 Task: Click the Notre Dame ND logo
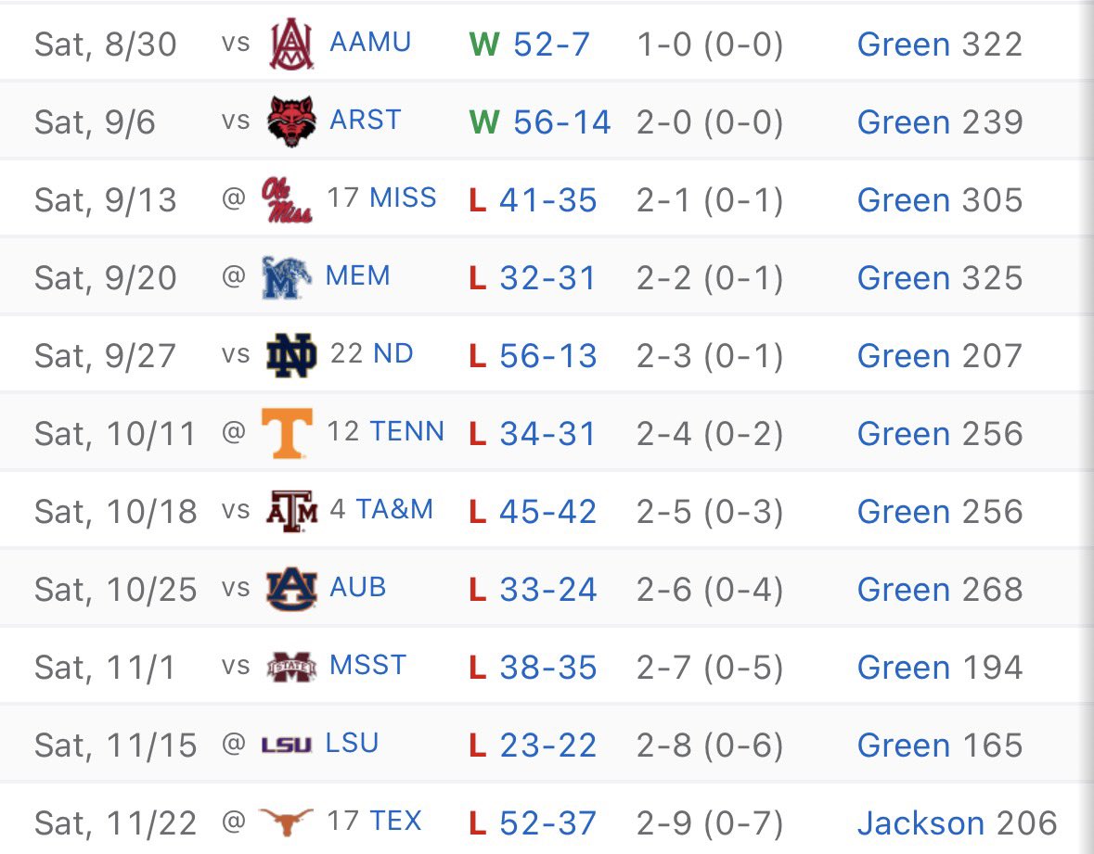point(291,355)
